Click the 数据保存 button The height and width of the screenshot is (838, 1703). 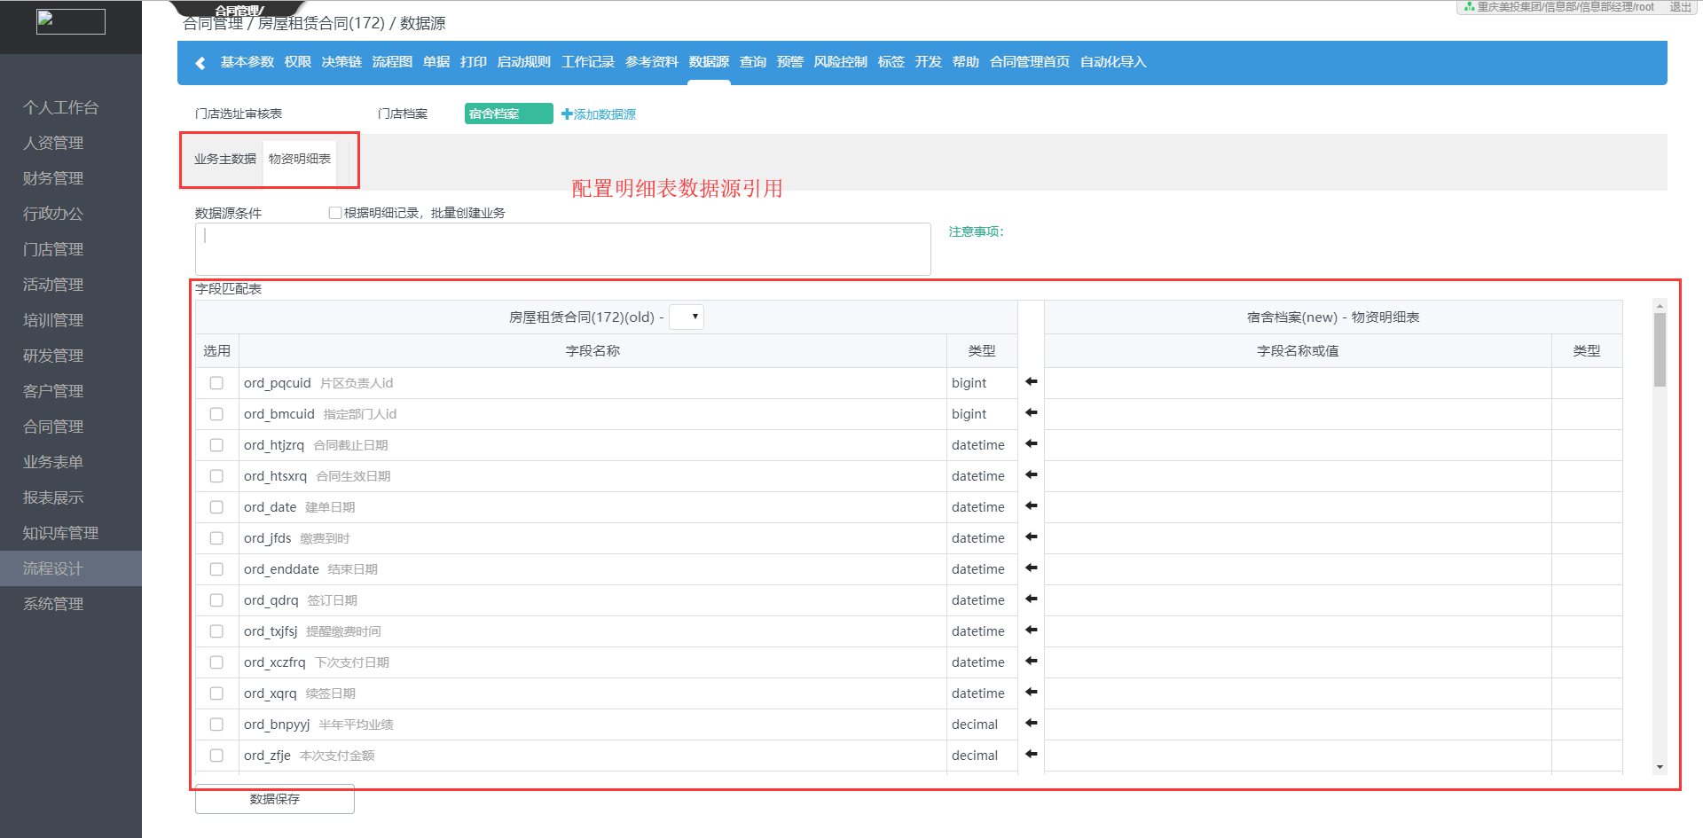click(x=275, y=799)
